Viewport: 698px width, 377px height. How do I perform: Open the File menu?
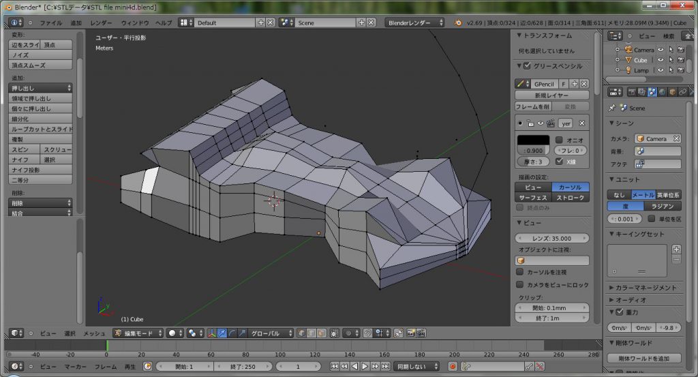coord(51,22)
